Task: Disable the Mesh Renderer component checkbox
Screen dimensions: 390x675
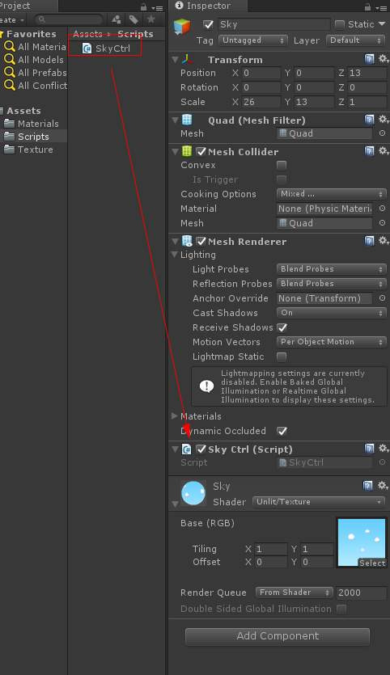Action: [x=201, y=241]
